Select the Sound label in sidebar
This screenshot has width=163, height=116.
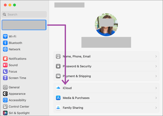tap(13, 65)
